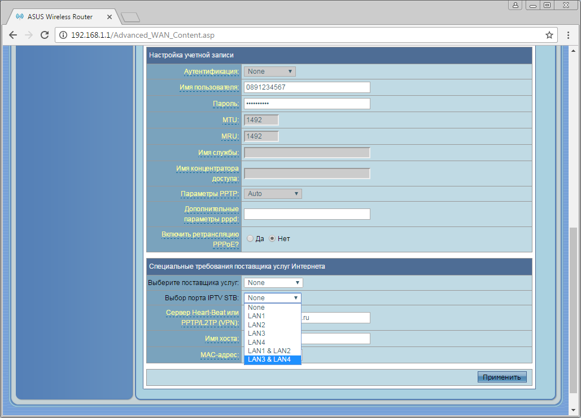The height and width of the screenshot is (418, 581).
Task: Open the Аутентификация dropdown
Action: tap(270, 72)
